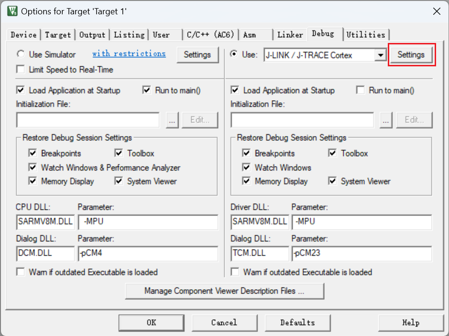Enable simulator Warn if outdated Executable

pos(21,272)
